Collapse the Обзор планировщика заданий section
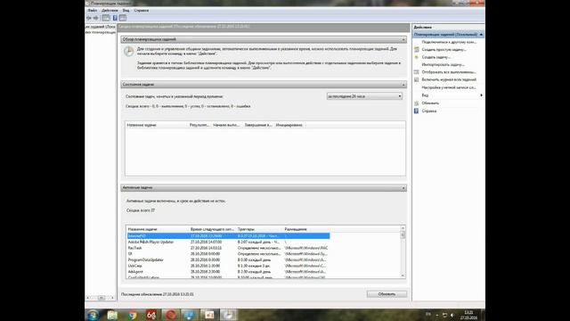The height and width of the screenshot is (321, 570). click(403, 39)
